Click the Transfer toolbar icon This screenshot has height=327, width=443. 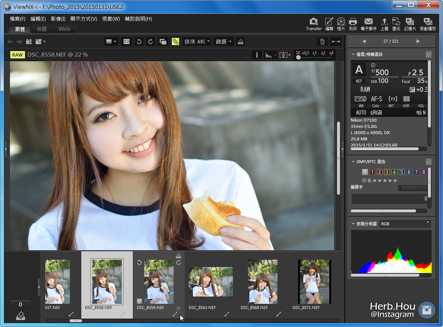(x=313, y=22)
